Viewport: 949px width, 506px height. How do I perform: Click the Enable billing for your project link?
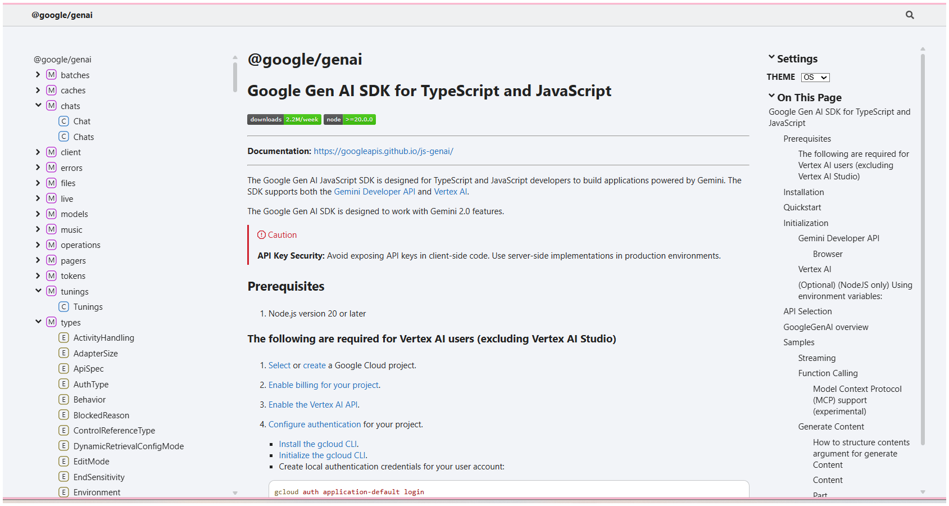(324, 385)
